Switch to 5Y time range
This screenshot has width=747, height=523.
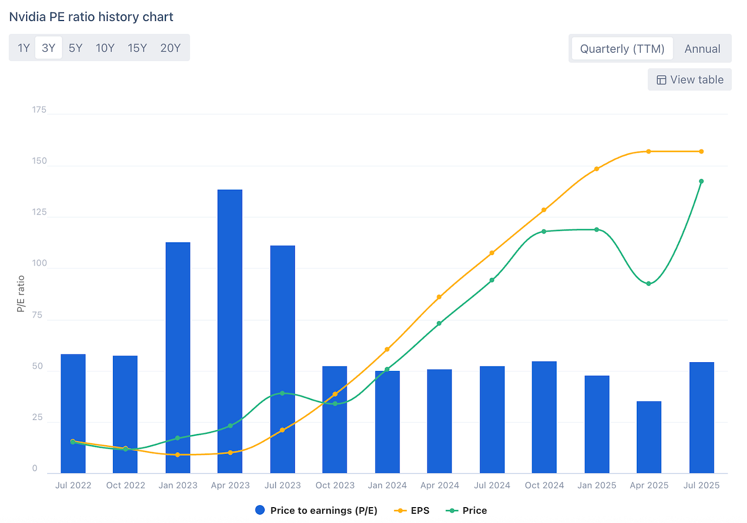click(75, 48)
